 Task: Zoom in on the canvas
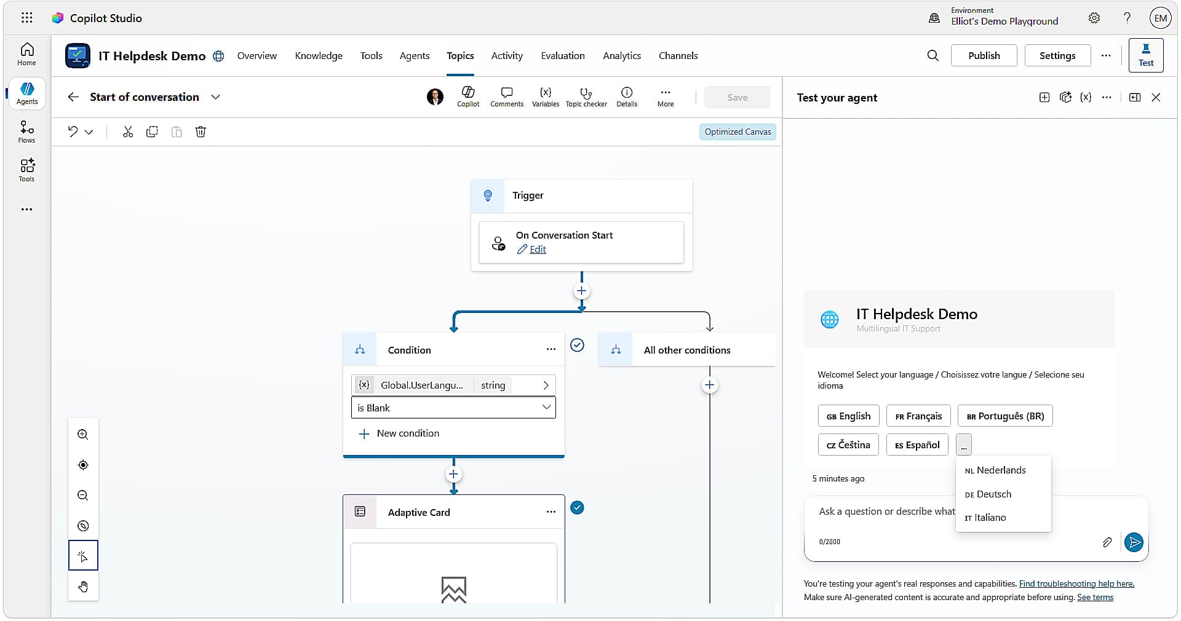[83, 435]
